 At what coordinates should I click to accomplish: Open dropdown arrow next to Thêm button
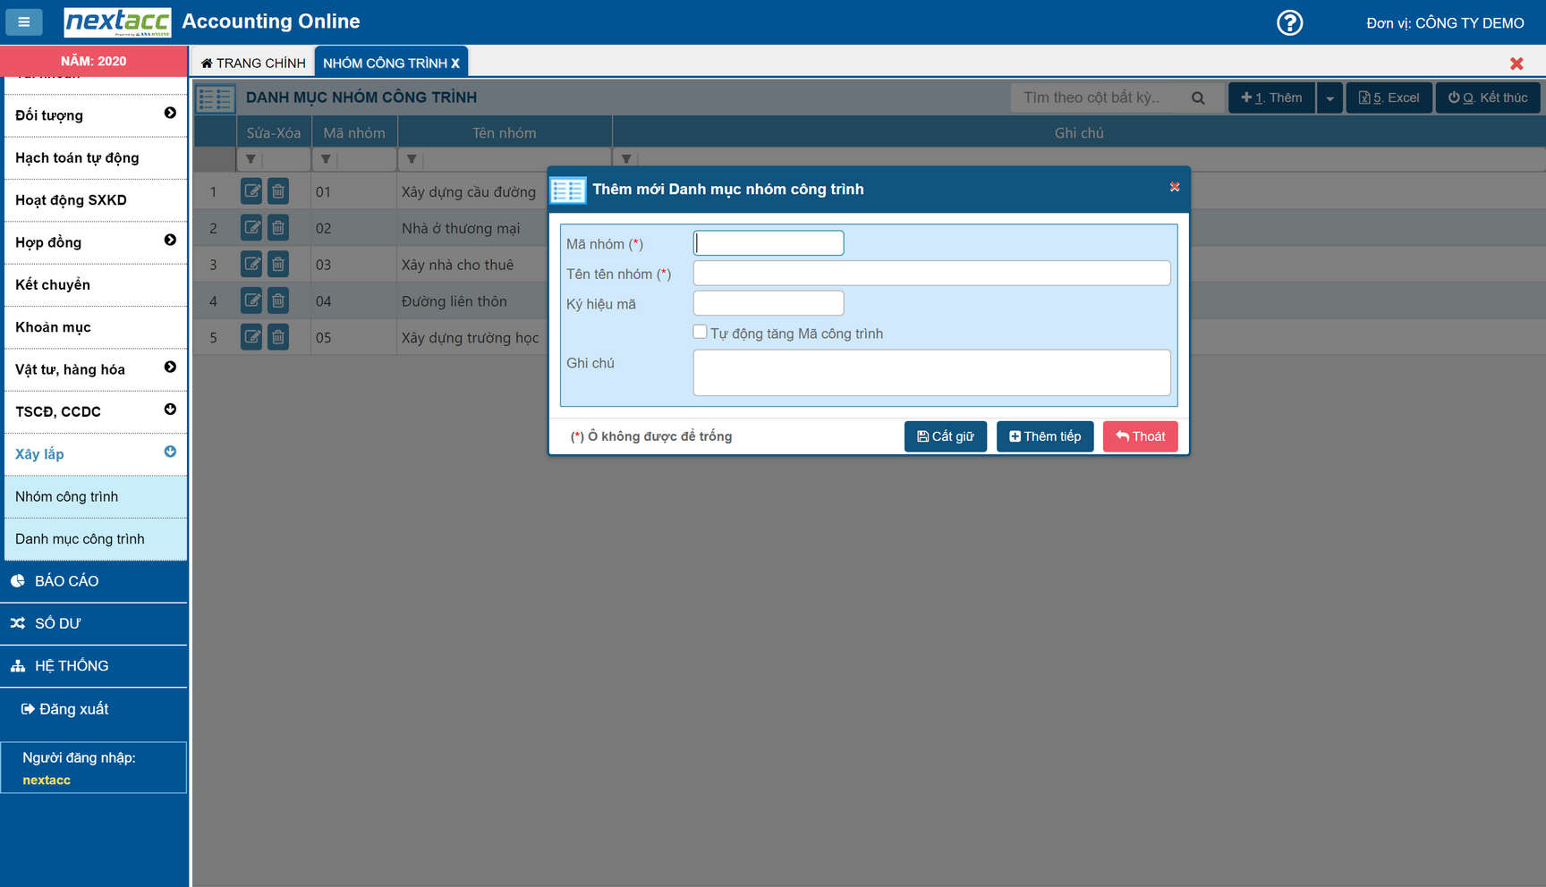[x=1329, y=98]
